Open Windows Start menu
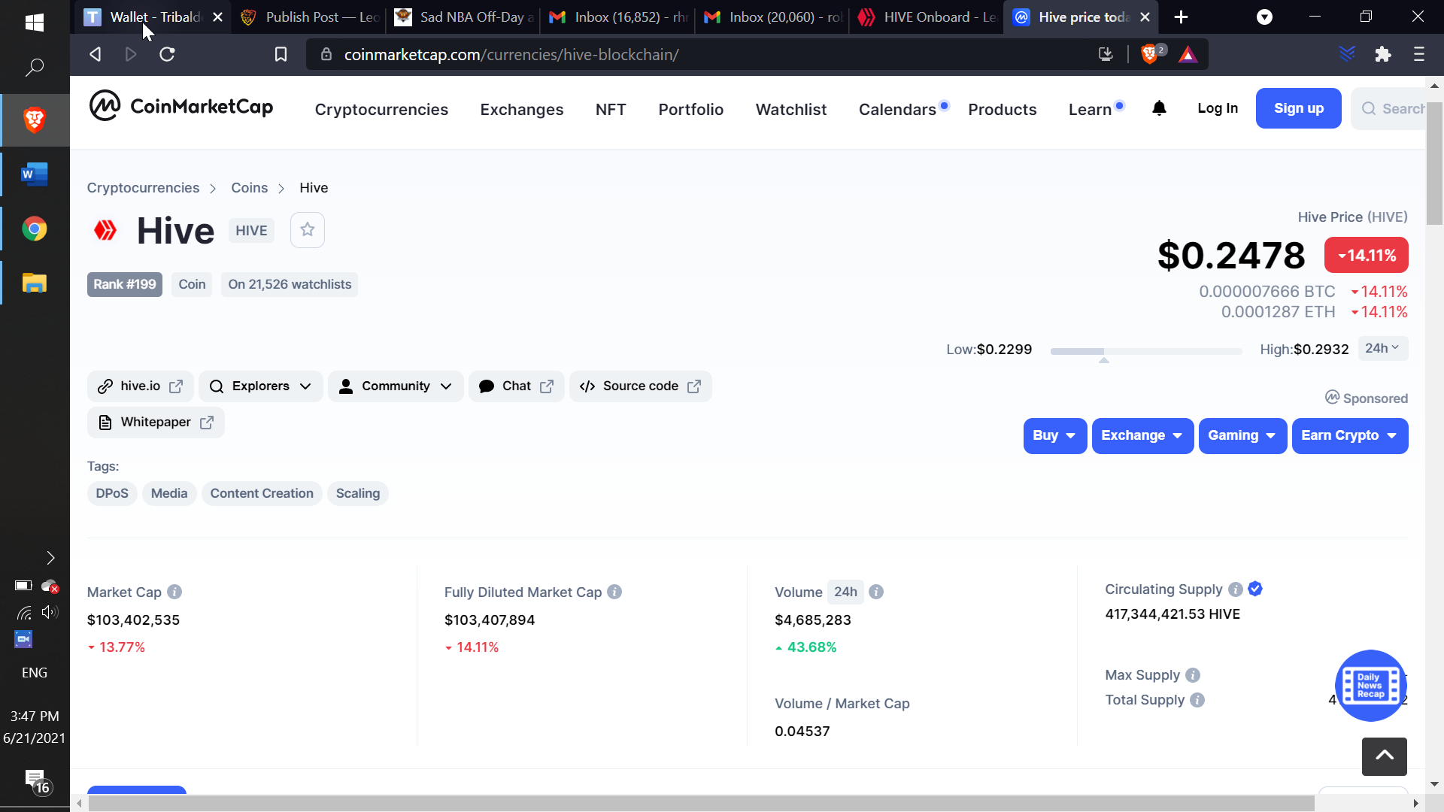Image resolution: width=1444 pixels, height=812 pixels. point(35,23)
